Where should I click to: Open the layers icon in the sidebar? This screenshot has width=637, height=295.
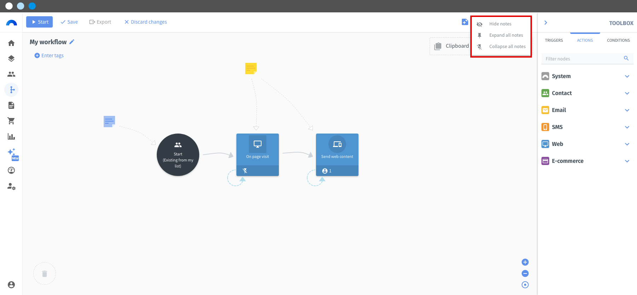pos(11,59)
